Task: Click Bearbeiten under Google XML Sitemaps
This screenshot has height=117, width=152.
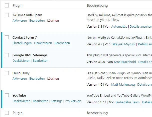Action: [x=40, y=61]
